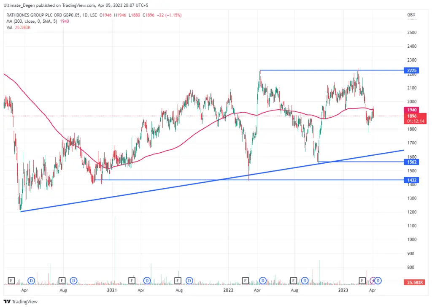Click the red C1896 close value in the header
432x308 pixels.
click(x=148, y=15)
